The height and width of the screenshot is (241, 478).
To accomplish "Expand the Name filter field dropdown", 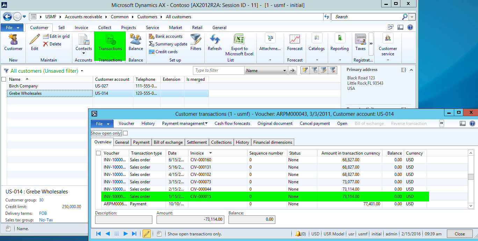I will click(284, 71).
